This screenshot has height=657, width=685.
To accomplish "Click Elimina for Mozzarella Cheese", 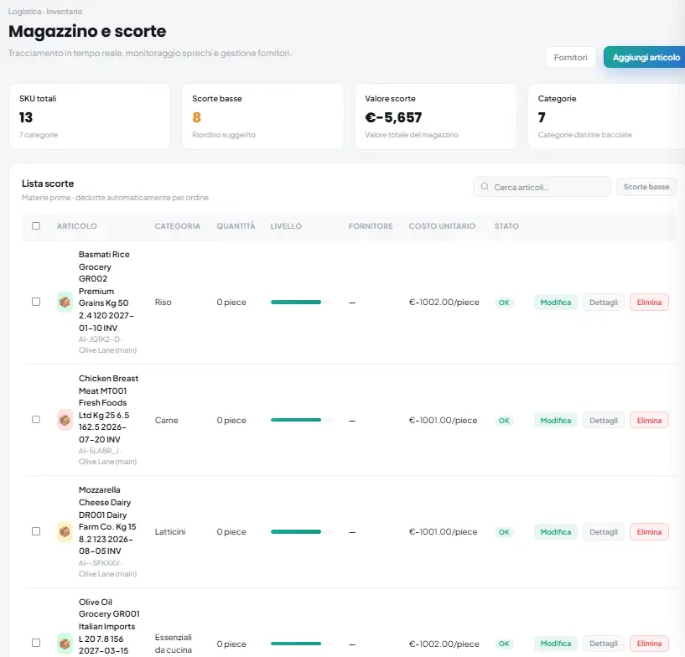I will coord(649,531).
